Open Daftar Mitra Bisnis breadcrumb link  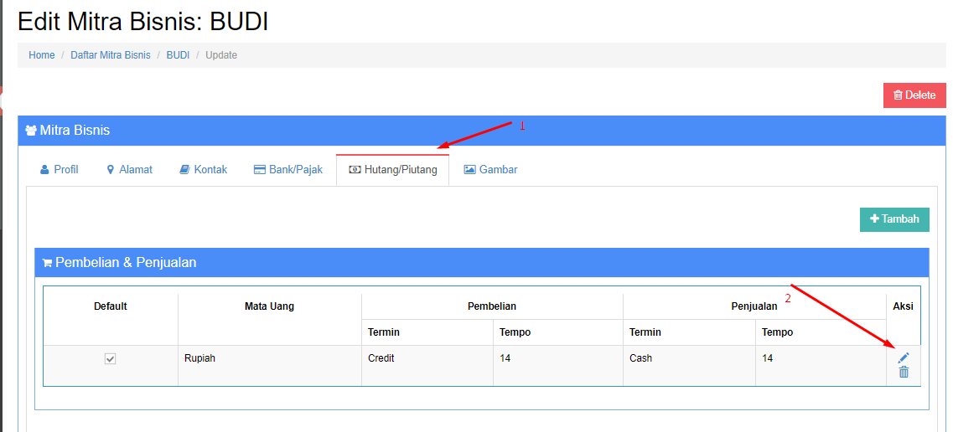[111, 55]
